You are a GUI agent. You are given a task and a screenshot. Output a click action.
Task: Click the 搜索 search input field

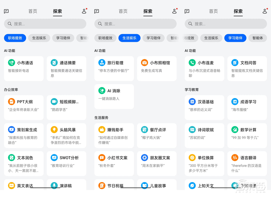(45, 24)
